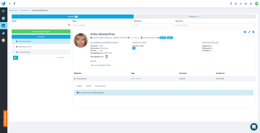
Task: Check the box for Erika Musterfrau
Action: pos(14,41)
